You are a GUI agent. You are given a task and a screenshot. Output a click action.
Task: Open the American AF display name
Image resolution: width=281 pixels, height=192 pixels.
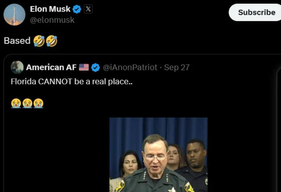click(x=51, y=67)
